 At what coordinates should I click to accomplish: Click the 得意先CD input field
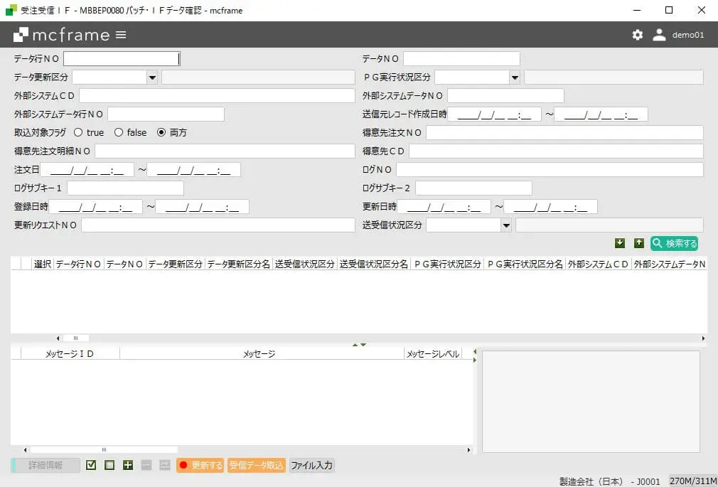pyautogui.click(x=556, y=151)
